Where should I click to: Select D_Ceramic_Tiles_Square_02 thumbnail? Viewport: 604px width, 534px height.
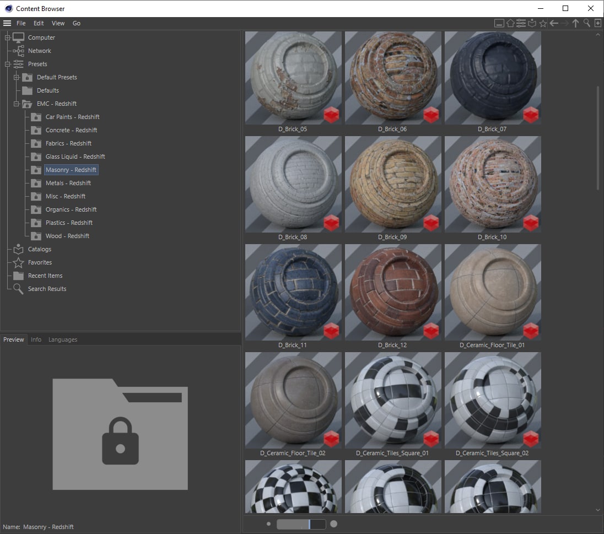tap(493, 400)
